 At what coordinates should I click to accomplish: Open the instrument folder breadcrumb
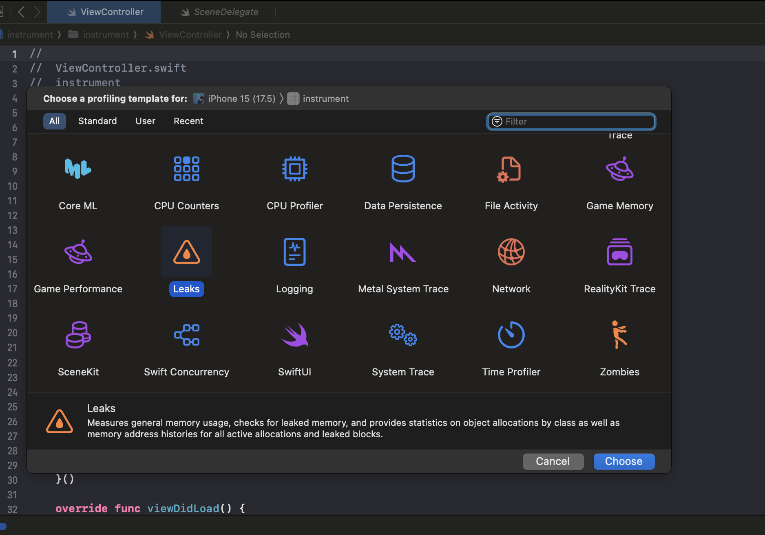(98, 35)
